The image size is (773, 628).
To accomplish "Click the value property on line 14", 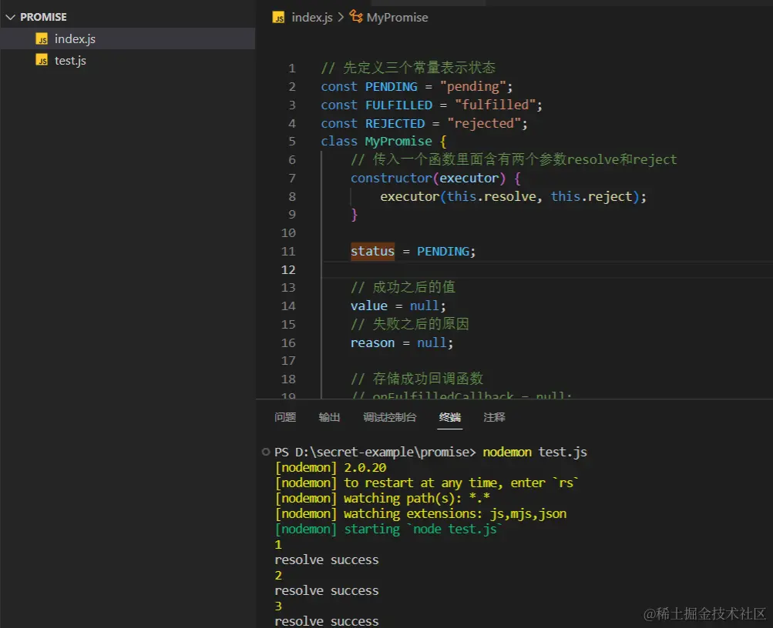I will tap(368, 306).
